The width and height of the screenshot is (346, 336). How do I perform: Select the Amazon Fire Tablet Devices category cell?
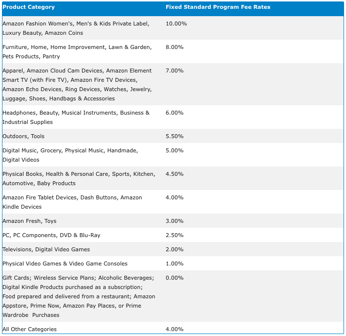72,202
